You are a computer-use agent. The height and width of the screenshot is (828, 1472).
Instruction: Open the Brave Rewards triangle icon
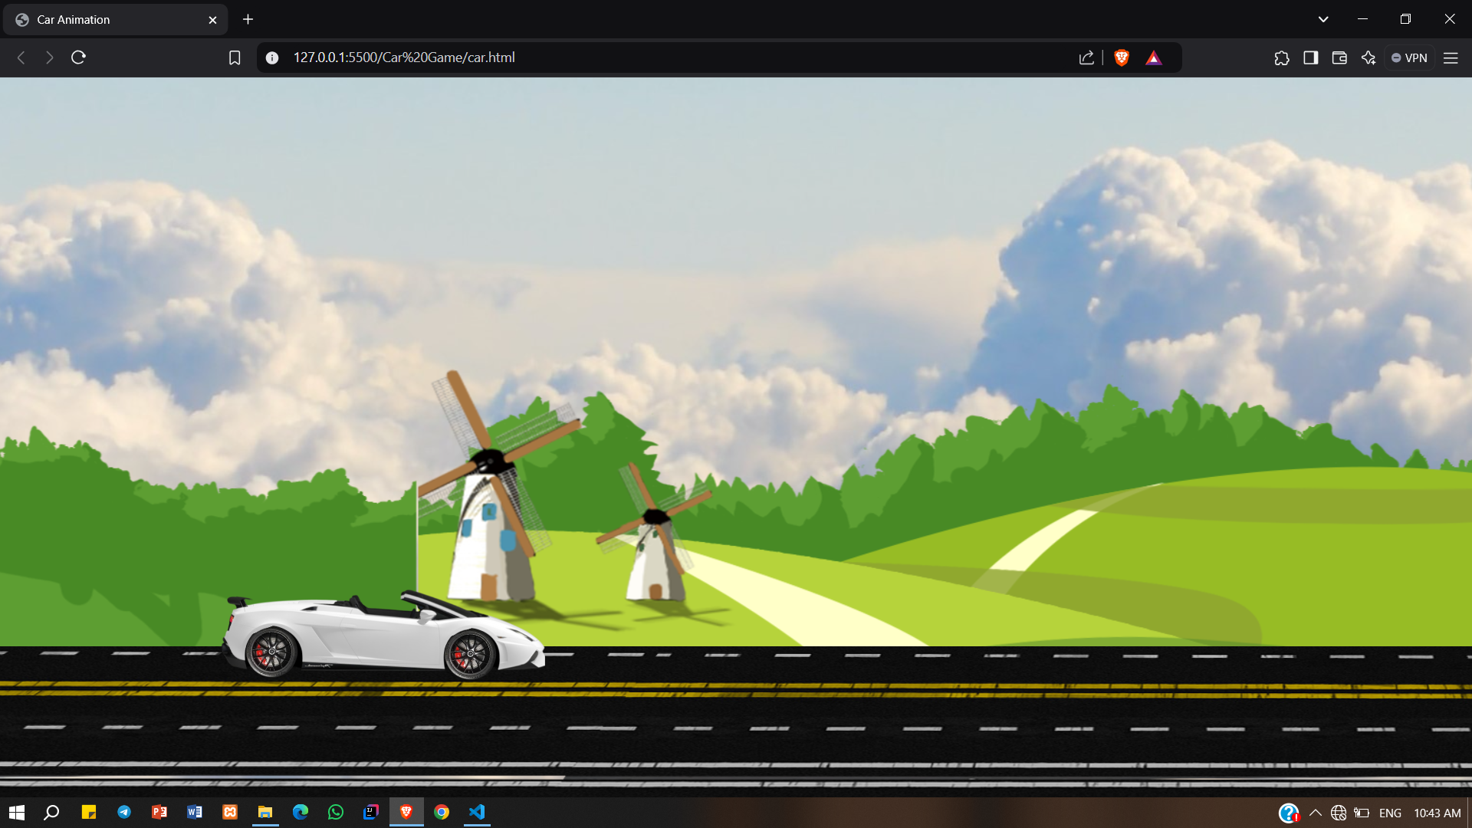(1153, 58)
